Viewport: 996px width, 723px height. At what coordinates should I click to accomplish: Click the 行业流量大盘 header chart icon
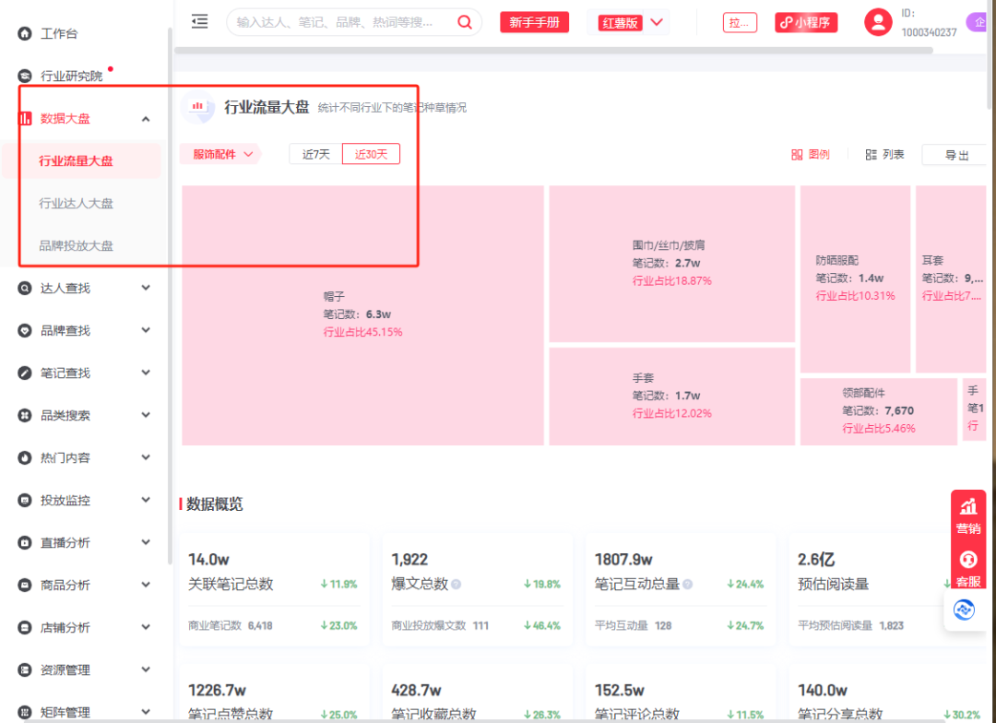pos(198,107)
